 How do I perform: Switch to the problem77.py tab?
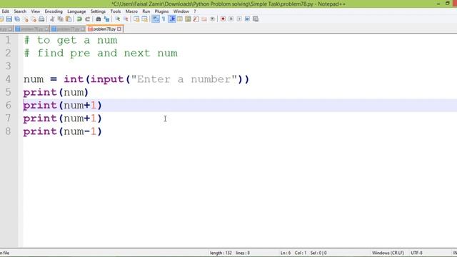click(x=68, y=29)
